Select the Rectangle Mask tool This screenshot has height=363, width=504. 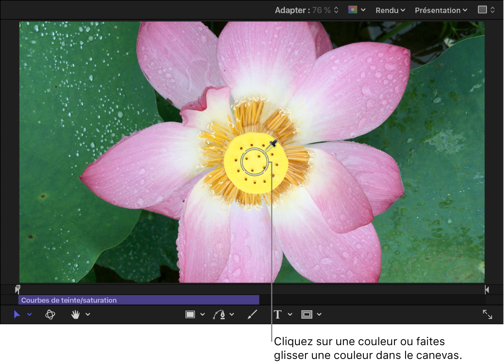coord(307,315)
